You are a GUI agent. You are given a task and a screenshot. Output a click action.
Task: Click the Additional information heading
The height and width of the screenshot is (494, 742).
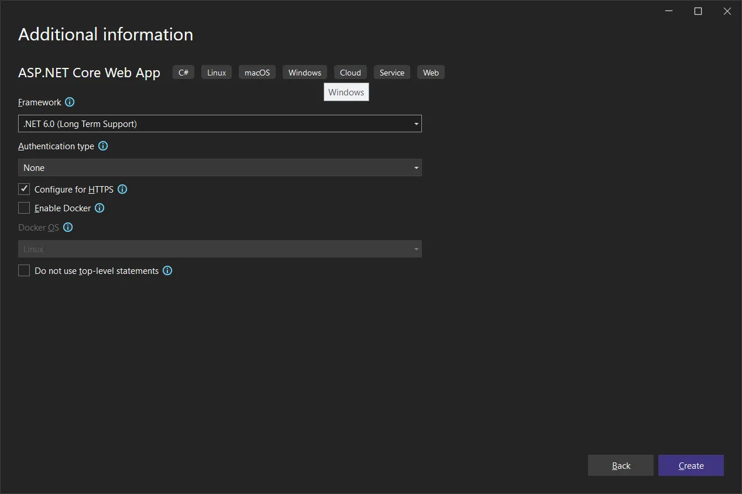[106, 35]
